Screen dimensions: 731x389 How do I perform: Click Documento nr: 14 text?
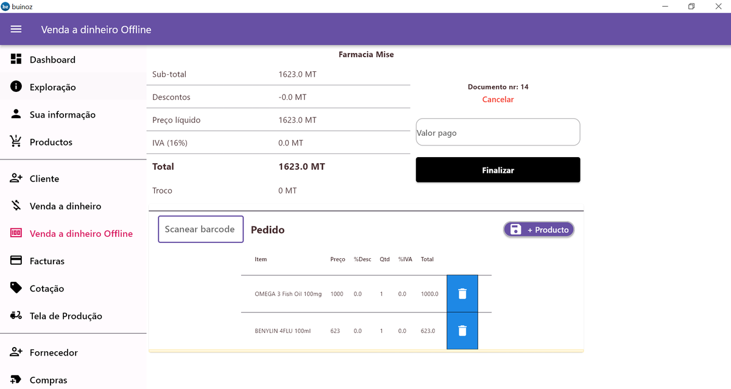[498, 87]
